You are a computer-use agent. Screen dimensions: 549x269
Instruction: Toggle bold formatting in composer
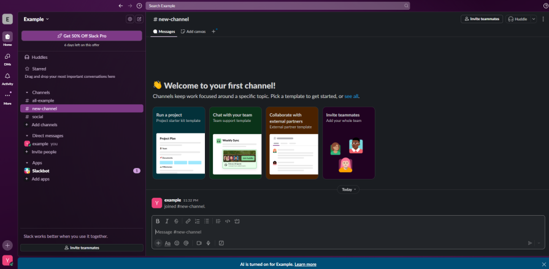tap(158, 221)
